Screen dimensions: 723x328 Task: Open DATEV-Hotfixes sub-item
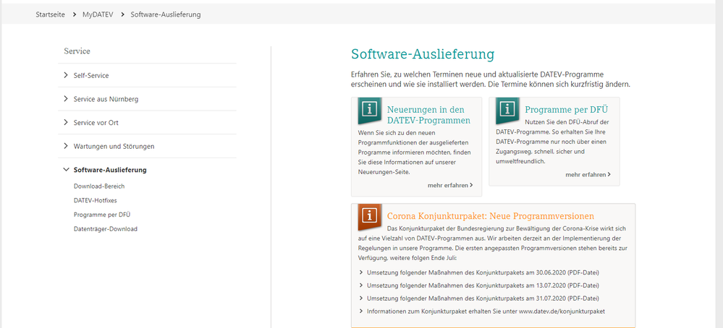pos(96,201)
